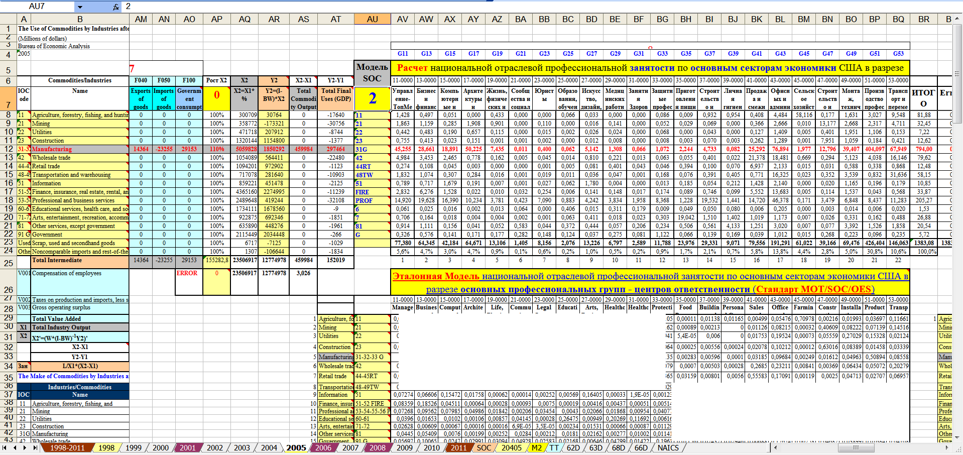Switch to the 1998-2011 sheet tab
The image size is (963, 455).
pos(67,447)
